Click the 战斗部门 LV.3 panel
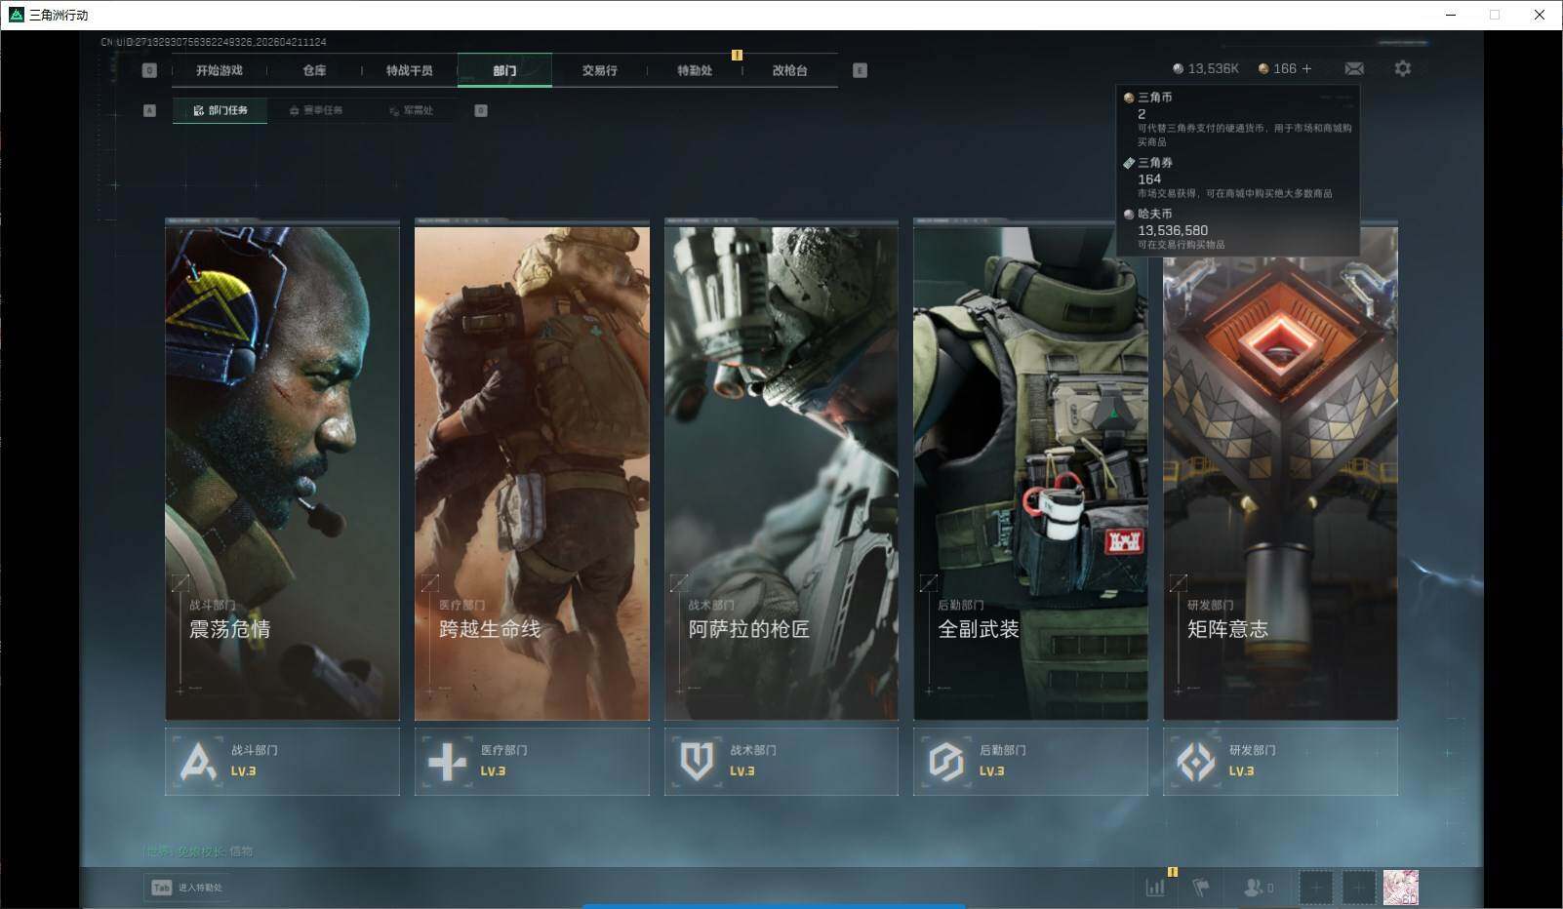The width and height of the screenshot is (1563, 909). click(x=282, y=761)
